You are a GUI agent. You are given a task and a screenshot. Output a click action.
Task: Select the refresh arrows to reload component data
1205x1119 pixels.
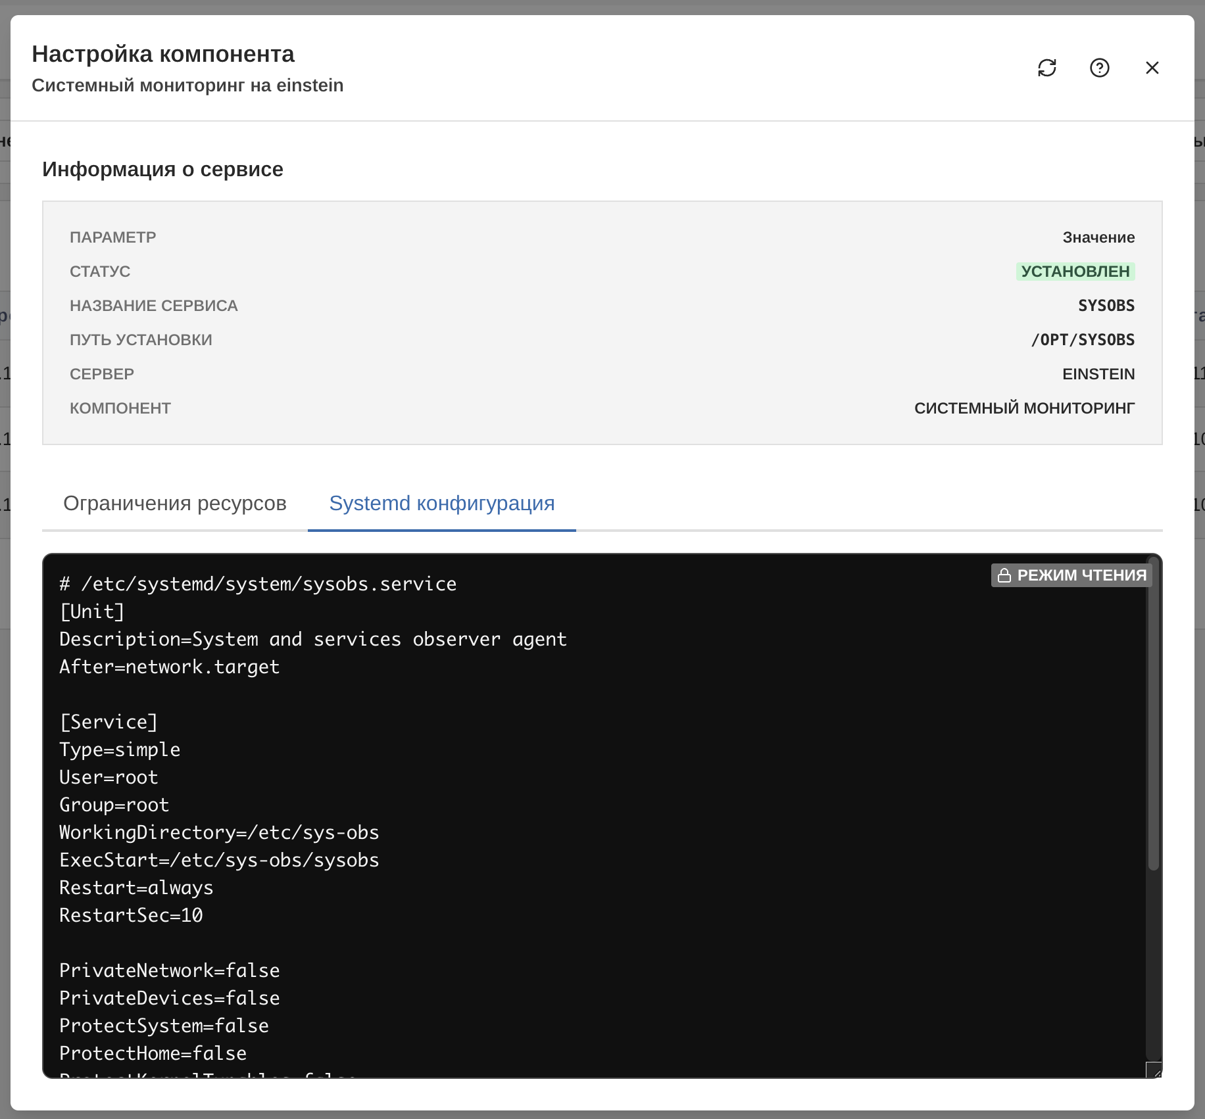pyautogui.click(x=1047, y=68)
